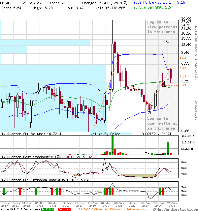Click the 5.69 Fibonacci level label

coord(183,68)
